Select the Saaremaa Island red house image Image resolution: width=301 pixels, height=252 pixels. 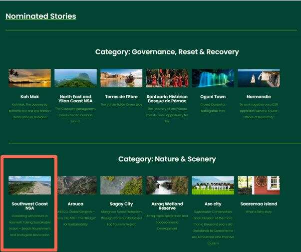click(259, 185)
